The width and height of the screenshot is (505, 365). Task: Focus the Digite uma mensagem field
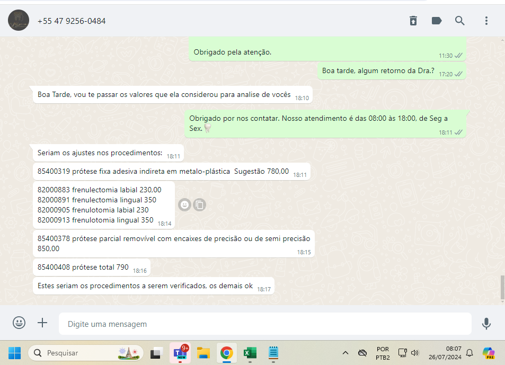[265, 324]
